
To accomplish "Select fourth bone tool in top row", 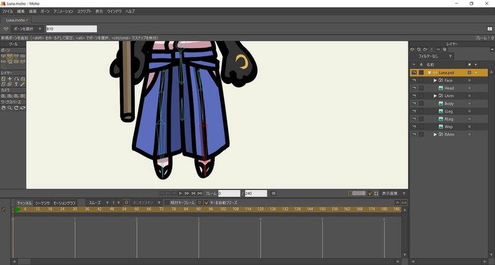I will [x=22, y=56].
